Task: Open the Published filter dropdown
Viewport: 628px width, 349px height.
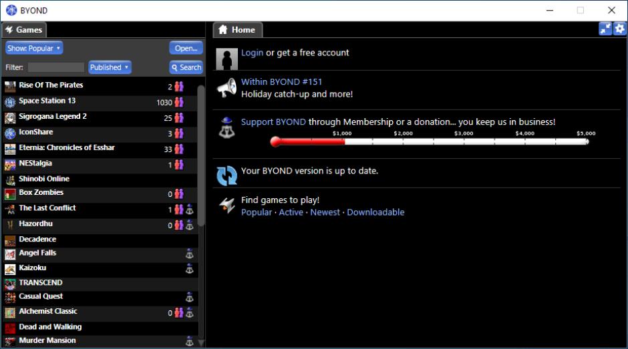Action: 110,67
